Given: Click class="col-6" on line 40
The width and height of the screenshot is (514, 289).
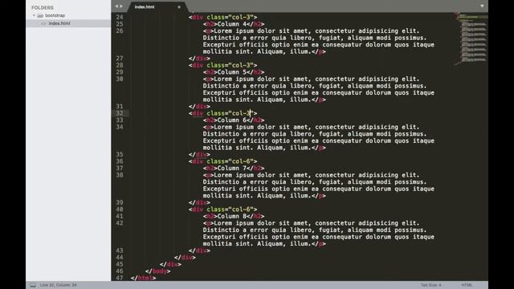Looking at the screenshot, I should (230, 210).
